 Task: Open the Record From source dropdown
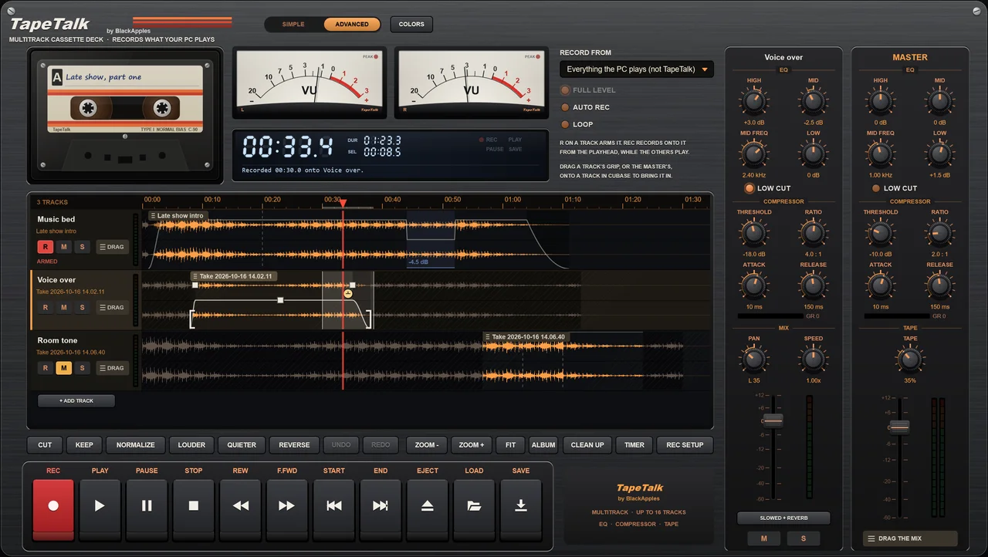coord(637,69)
